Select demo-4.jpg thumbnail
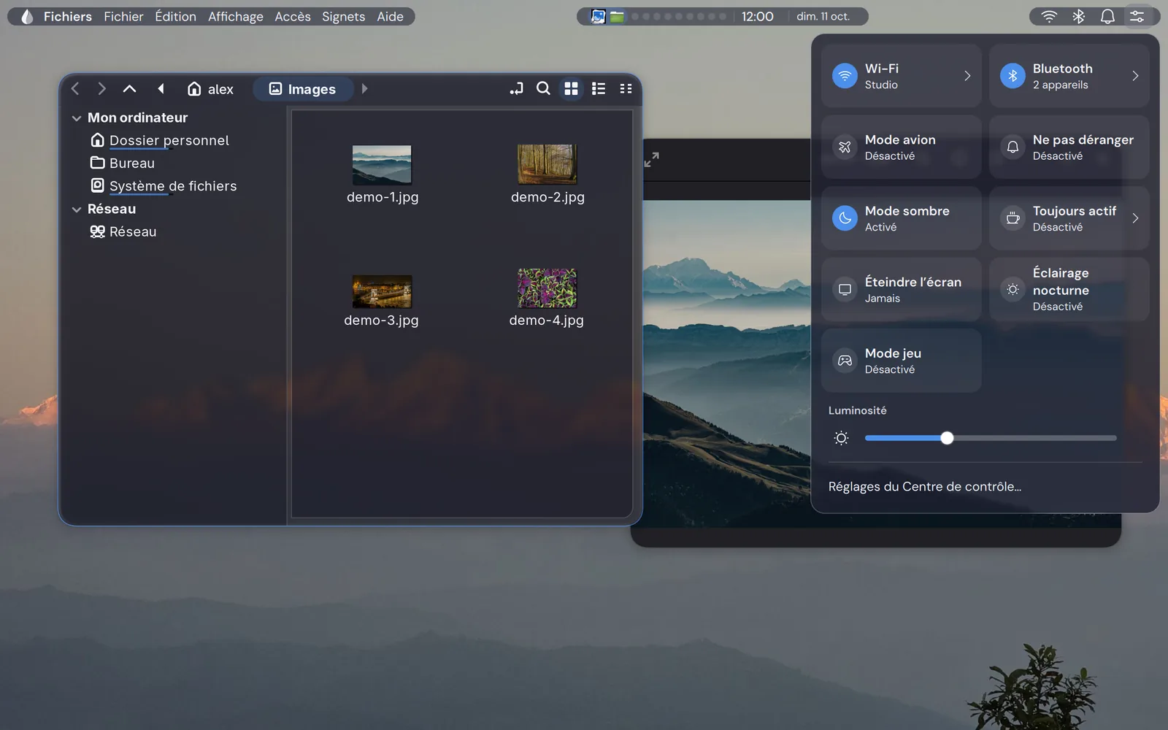Viewport: 1168px width, 730px height. click(547, 288)
